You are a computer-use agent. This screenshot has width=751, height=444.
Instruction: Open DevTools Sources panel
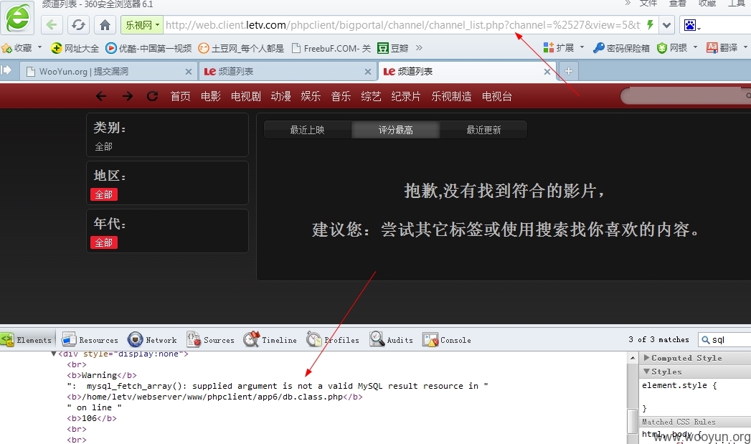tap(210, 339)
